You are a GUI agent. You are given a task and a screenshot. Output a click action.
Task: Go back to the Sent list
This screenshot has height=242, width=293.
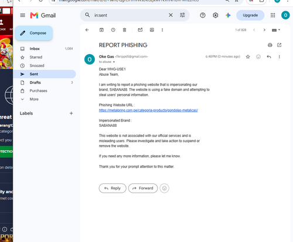87,30
